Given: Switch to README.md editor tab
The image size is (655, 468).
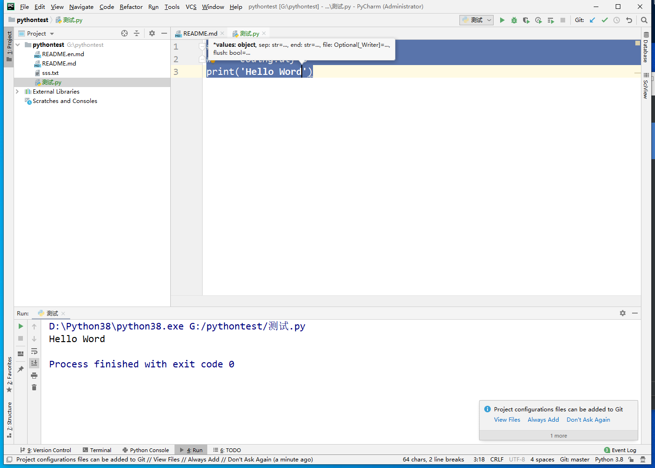Looking at the screenshot, I should point(200,33).
